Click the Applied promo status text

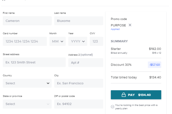point(115,29)
